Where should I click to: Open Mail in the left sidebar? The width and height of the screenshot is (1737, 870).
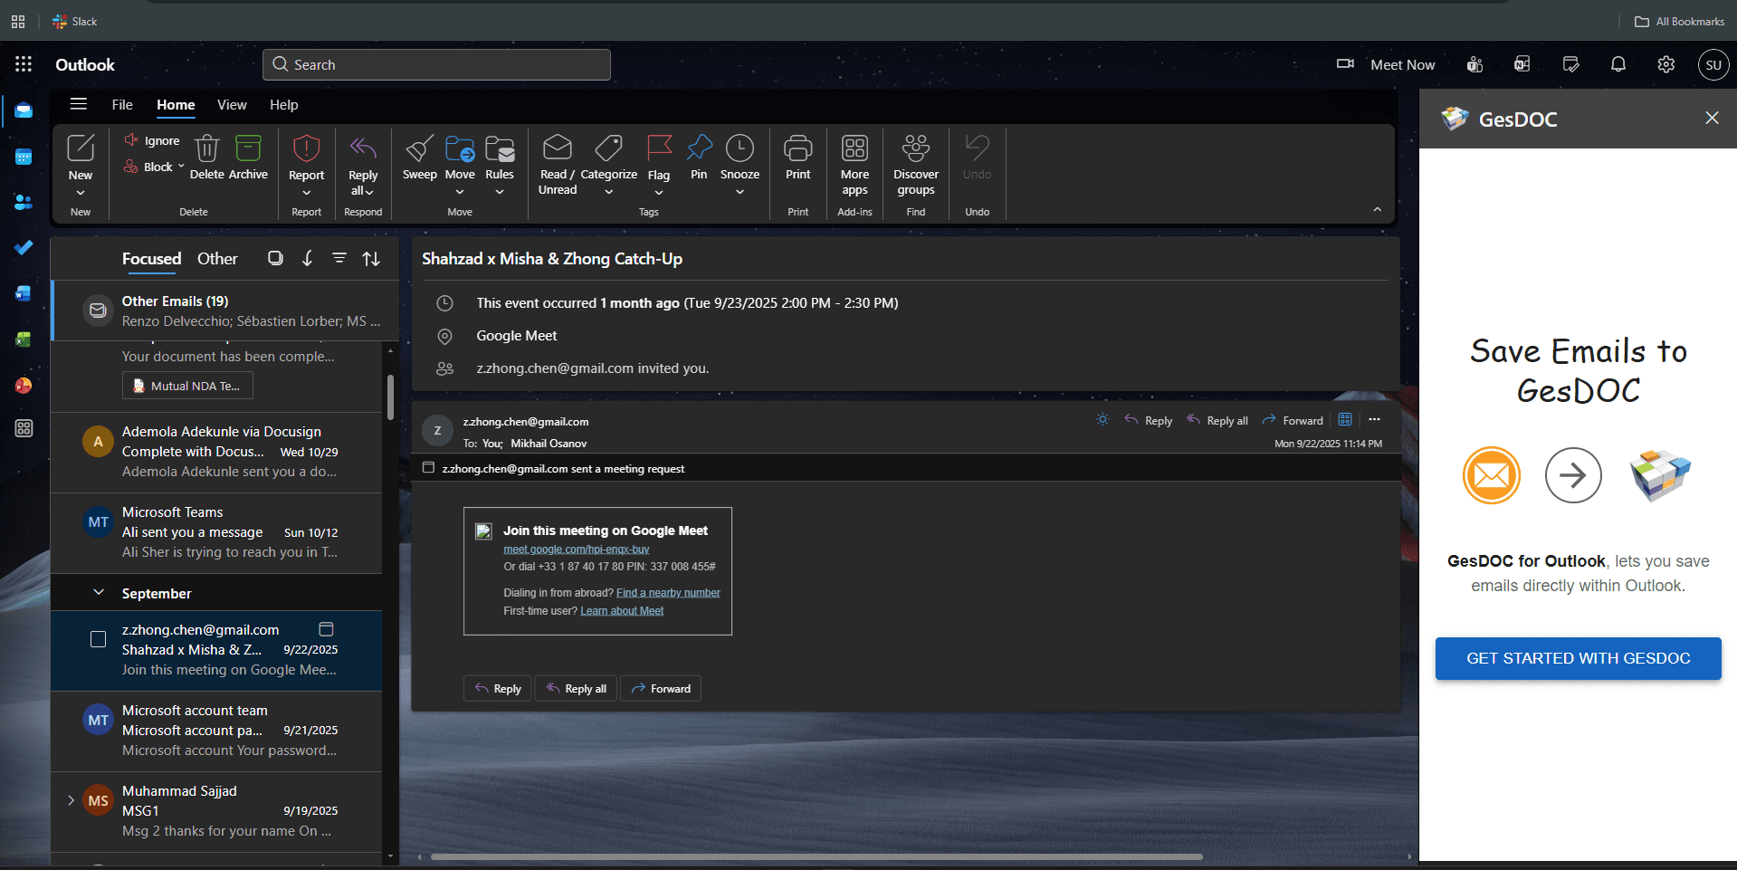coord(24,110)
